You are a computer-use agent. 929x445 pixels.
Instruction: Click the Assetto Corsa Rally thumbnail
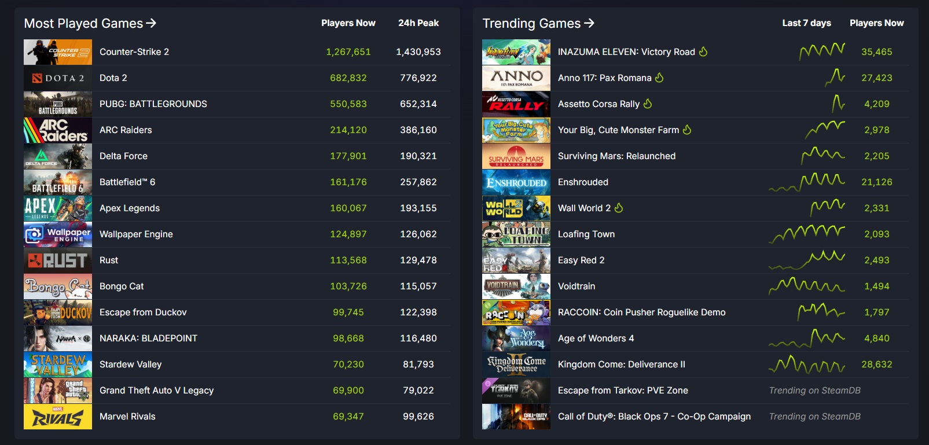516,104
